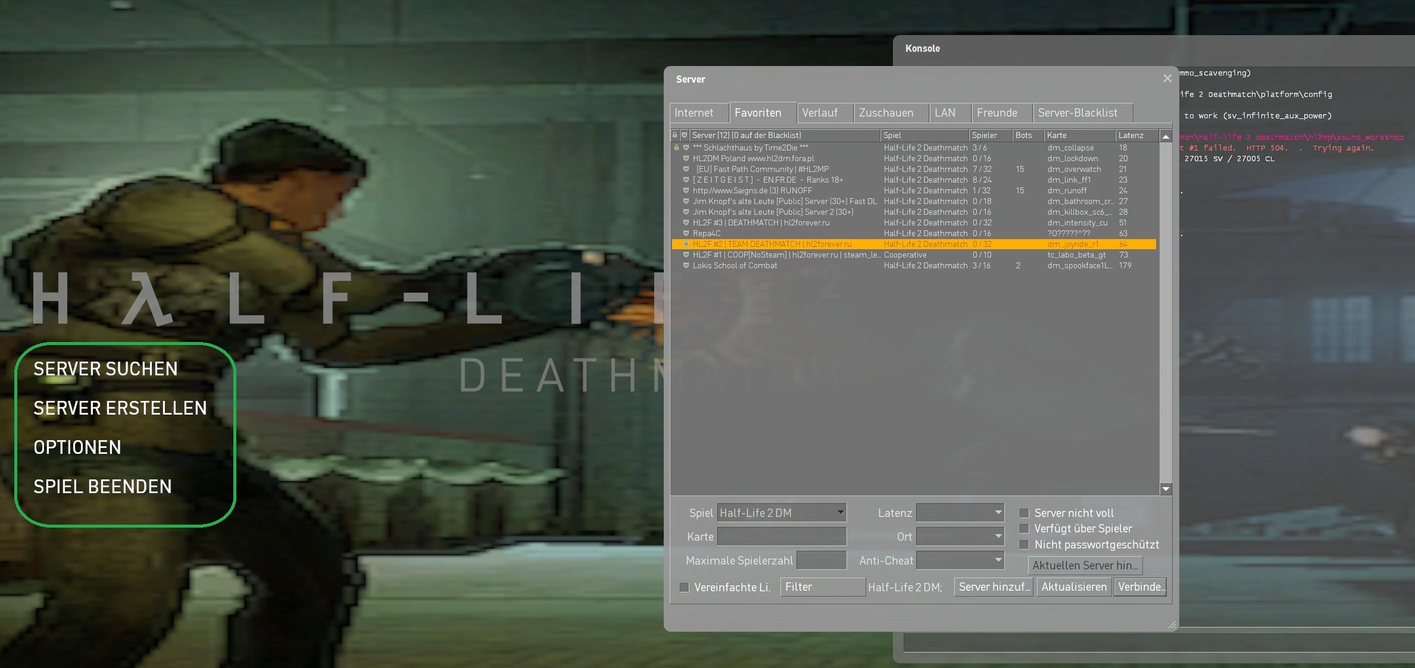Click the scroll-up arrow of the server list
This screenshot has height=668, width=1415.
click(1166, 136)
